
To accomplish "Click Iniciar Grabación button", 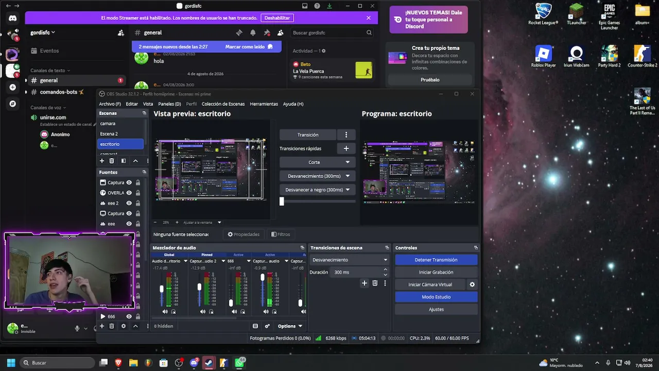I will pos(436,272).
